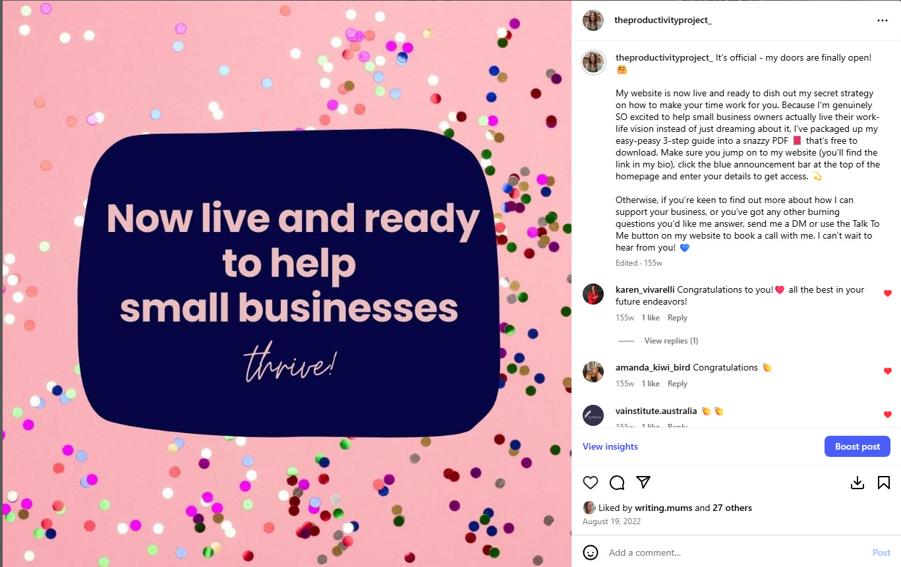Download the post using the download arrow icon
901x567 pixels.
857,483
